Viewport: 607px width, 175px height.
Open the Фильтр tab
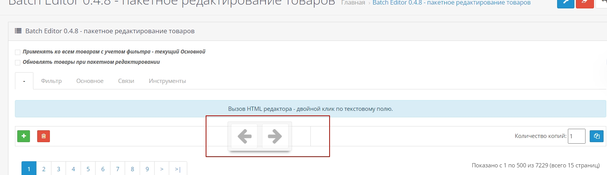tap(51, 81)
